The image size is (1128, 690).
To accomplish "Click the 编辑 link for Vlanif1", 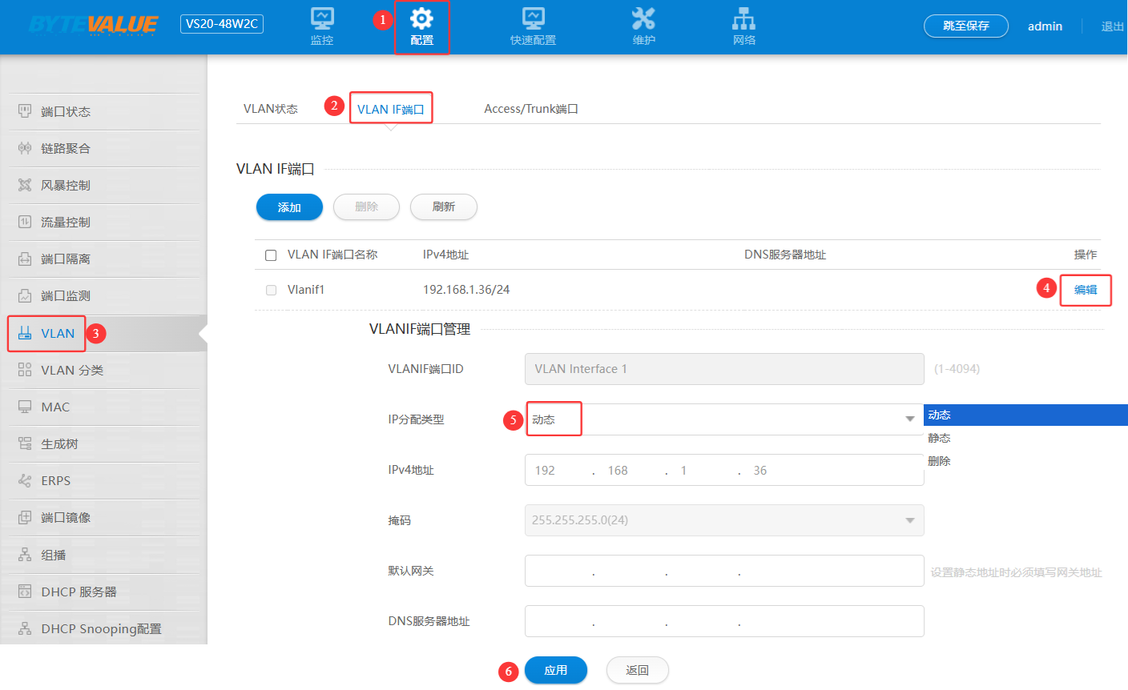I will point(1085,290).
